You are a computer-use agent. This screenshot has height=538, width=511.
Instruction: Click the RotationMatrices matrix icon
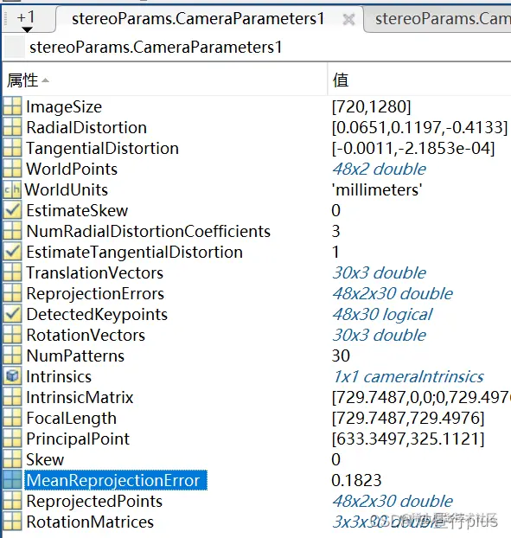(12, 522)
